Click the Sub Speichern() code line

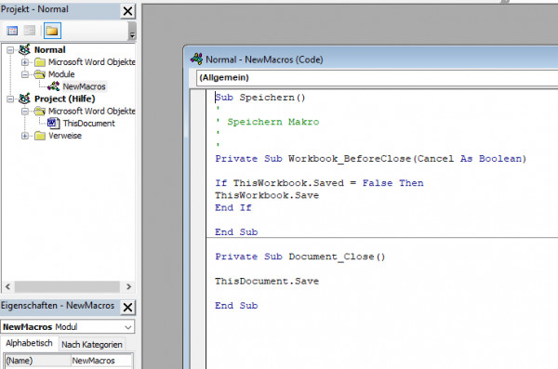(260, 98)
